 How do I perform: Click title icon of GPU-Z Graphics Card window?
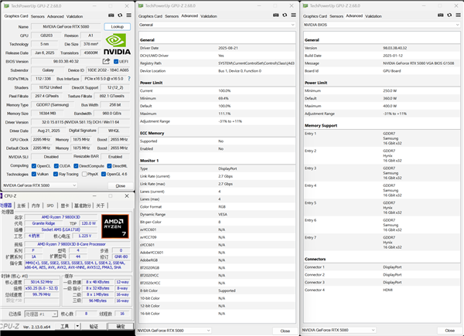6,6
